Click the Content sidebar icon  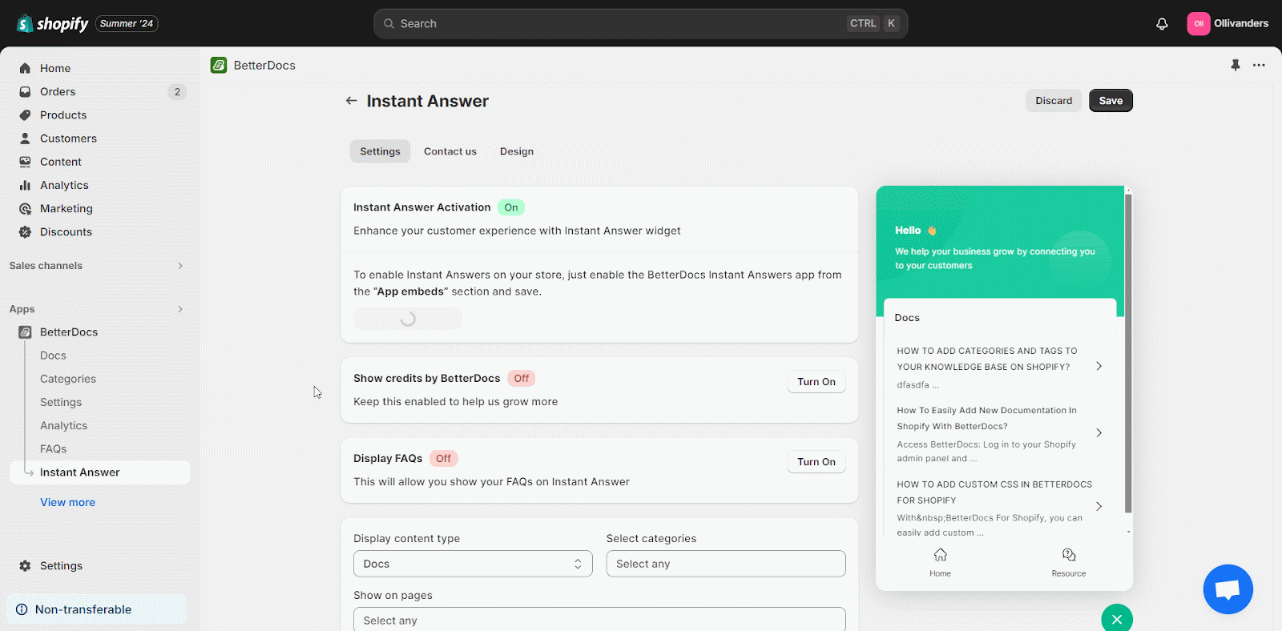click(25, 161)
